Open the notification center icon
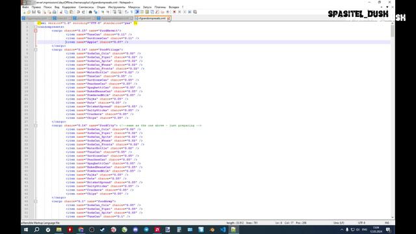The width and height of the screenshot is (416, 234). 388,229
